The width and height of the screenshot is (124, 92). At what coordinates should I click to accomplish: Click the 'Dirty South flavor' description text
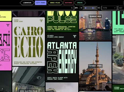57,78
